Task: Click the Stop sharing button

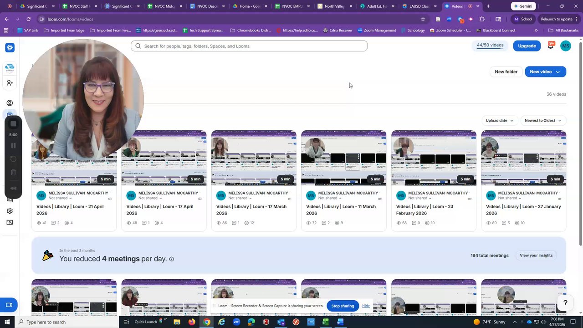Action: (x=343, y=306)
